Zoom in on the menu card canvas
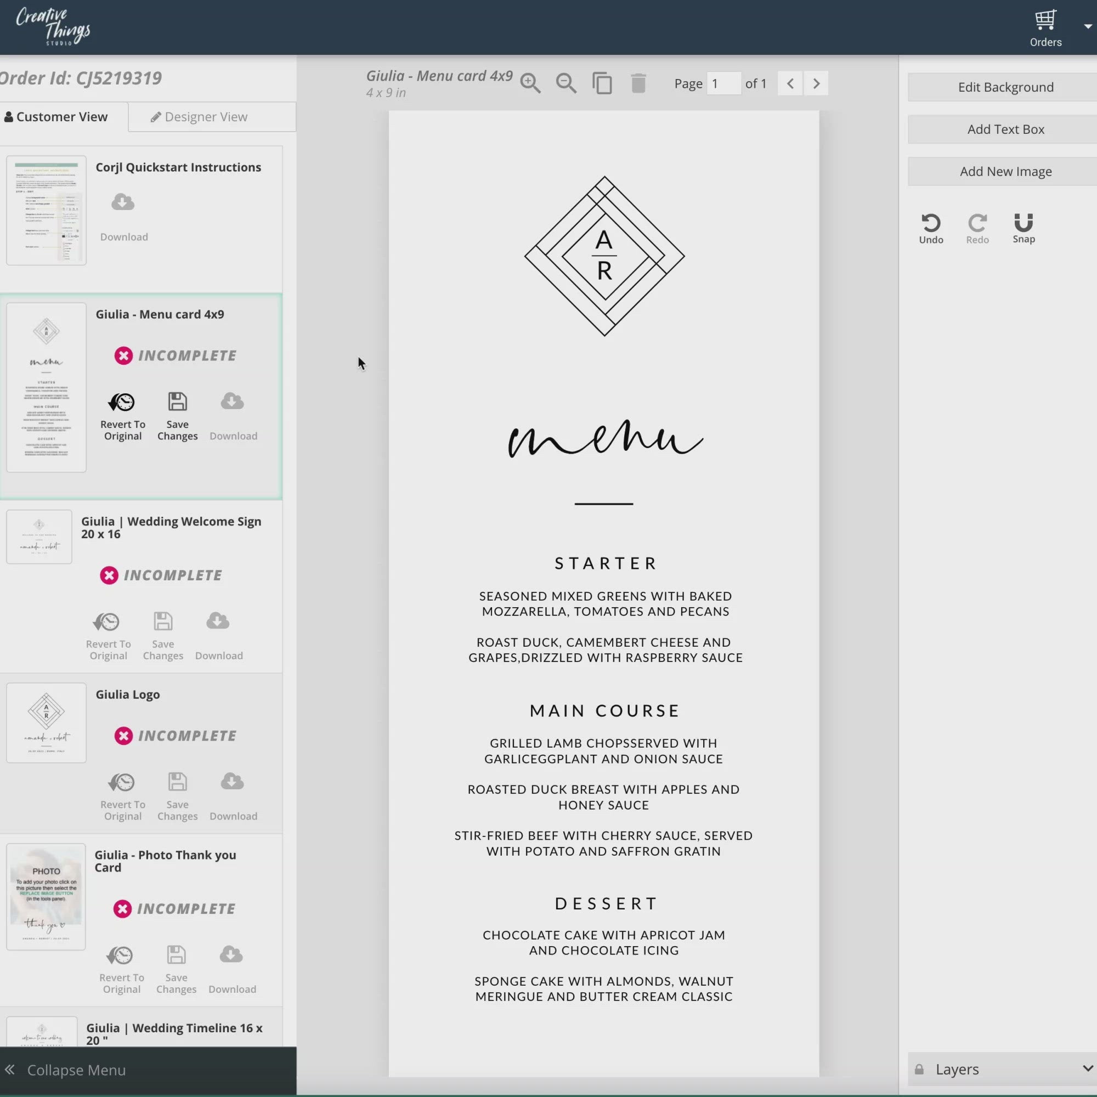 tap(530, 83)
